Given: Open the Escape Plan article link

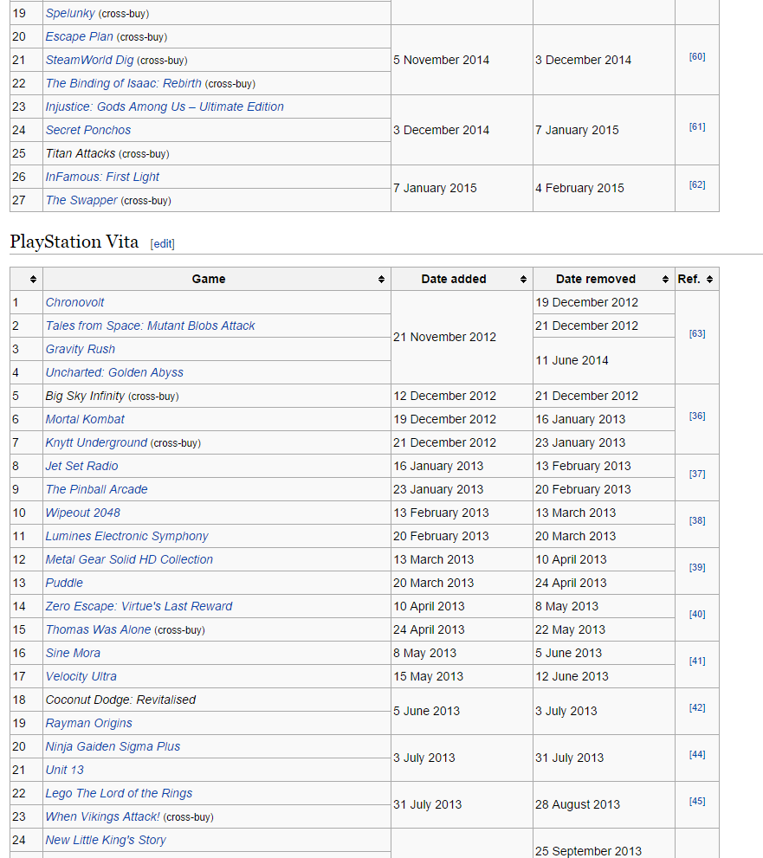Looking at the screenshot, I should (80, 36).
